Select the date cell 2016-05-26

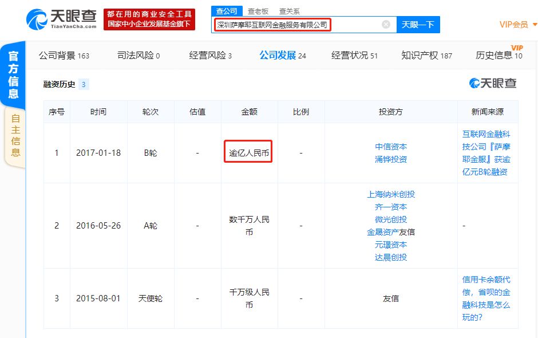click(98, 226)
